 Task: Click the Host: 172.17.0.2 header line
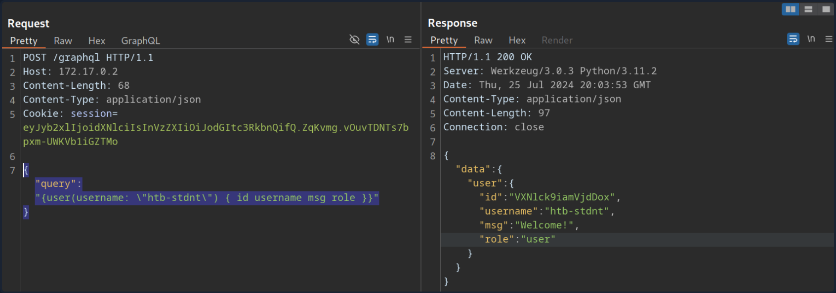tap(70, 72)
